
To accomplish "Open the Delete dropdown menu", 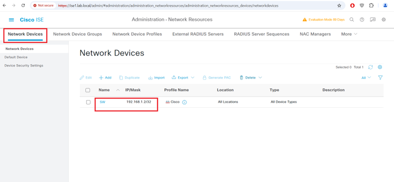I will point(251,78).
